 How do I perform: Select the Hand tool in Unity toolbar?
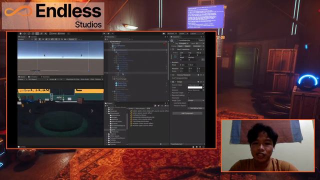pyautogui.click(x=20, y=33)
